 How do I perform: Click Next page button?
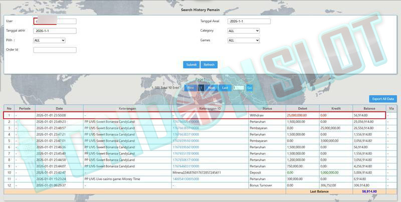[212, 88]
